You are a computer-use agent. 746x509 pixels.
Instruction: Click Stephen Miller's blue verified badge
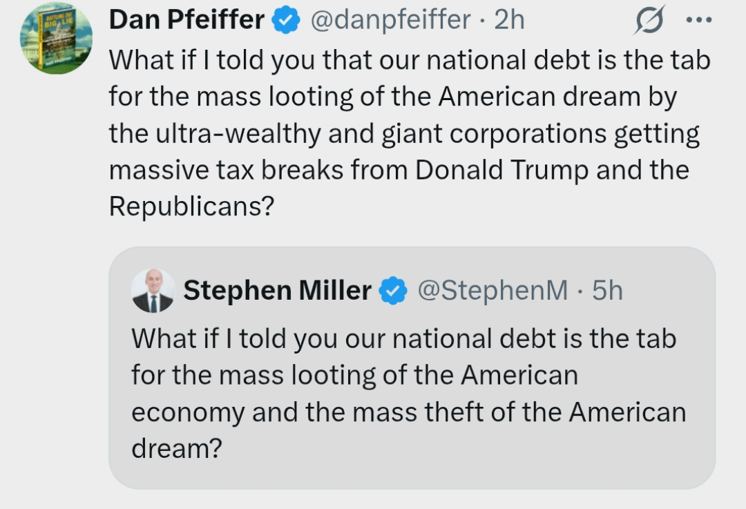pyautogui.click(x=394, y=291)
